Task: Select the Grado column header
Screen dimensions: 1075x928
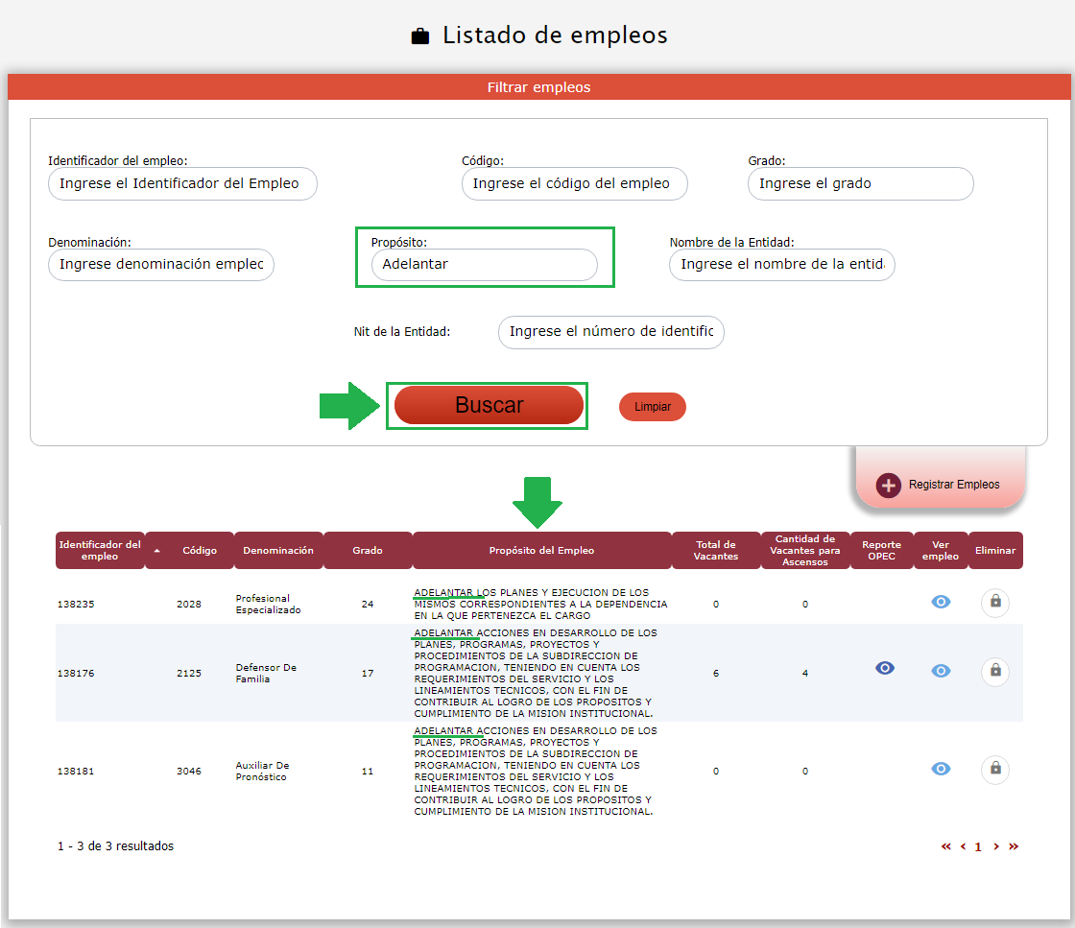Action: click(x=368, y=551)
